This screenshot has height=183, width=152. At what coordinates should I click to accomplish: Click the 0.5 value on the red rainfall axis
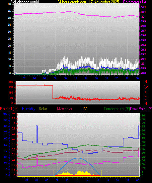[13, 149]
